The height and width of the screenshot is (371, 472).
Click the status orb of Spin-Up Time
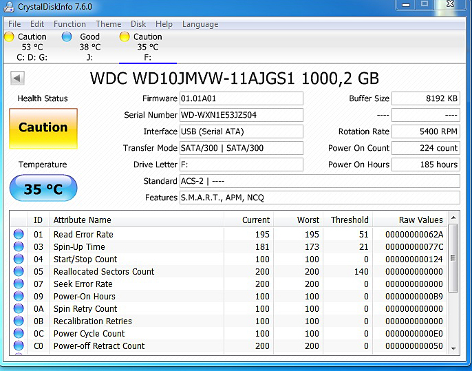tap(19, 246)
